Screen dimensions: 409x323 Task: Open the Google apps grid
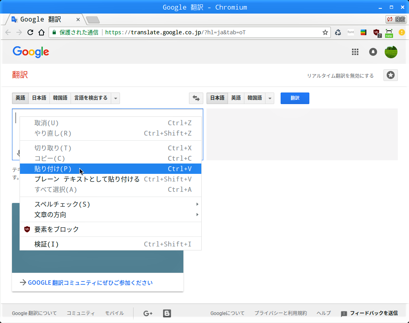(x=355, y=52)
